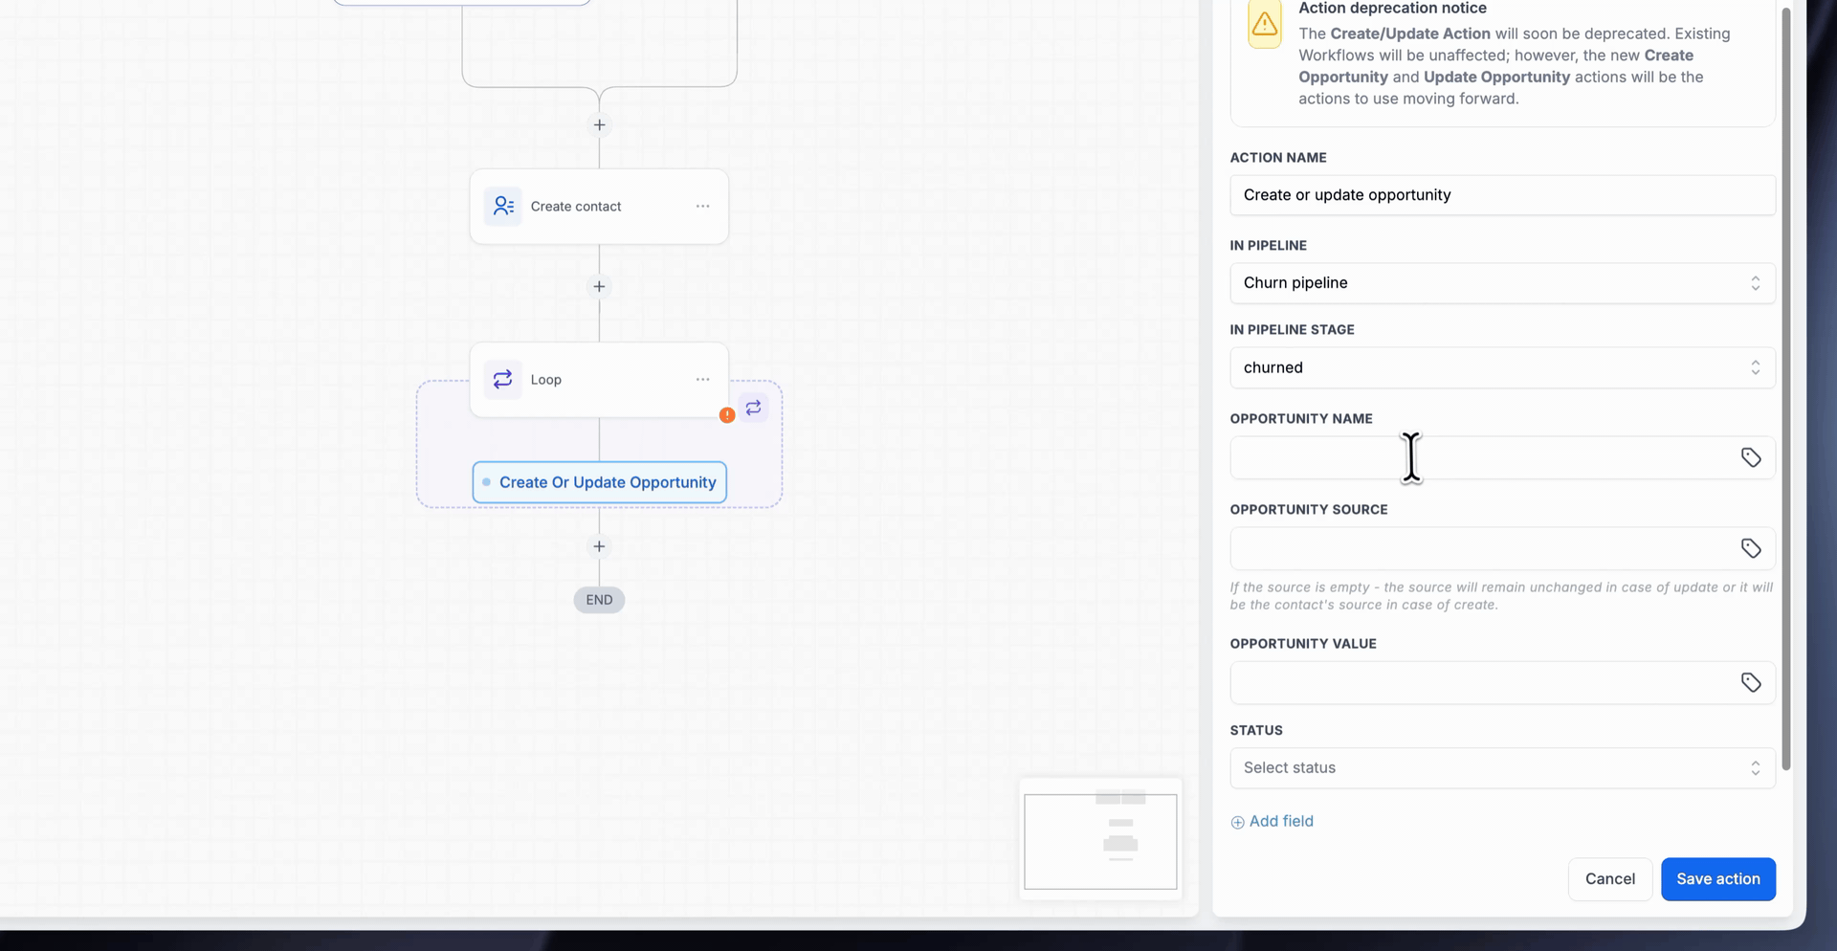
Task: Add step between Create contact and Loop
Action: pos(599,287)
